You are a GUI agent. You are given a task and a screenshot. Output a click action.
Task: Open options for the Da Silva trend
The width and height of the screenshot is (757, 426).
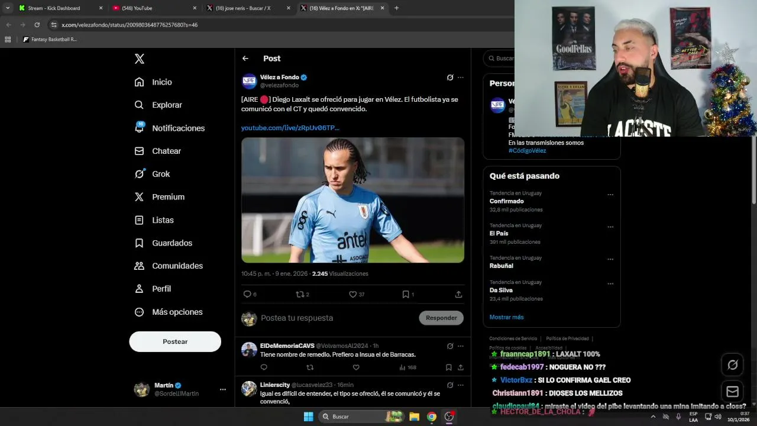click(x=610, y=283)
